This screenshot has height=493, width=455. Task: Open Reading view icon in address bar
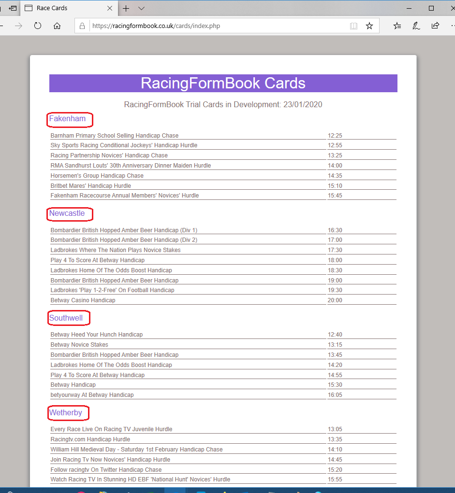353,26
